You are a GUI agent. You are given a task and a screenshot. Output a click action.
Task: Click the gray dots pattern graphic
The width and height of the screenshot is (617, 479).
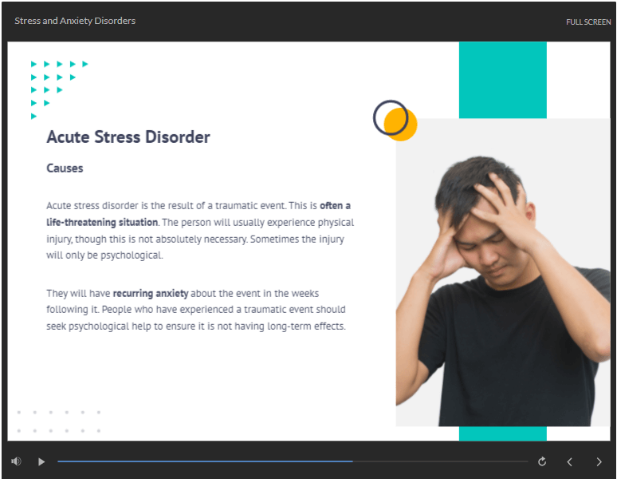(59, 422)
